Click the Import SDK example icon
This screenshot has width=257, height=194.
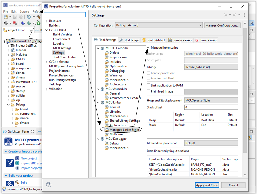point(17,163)
